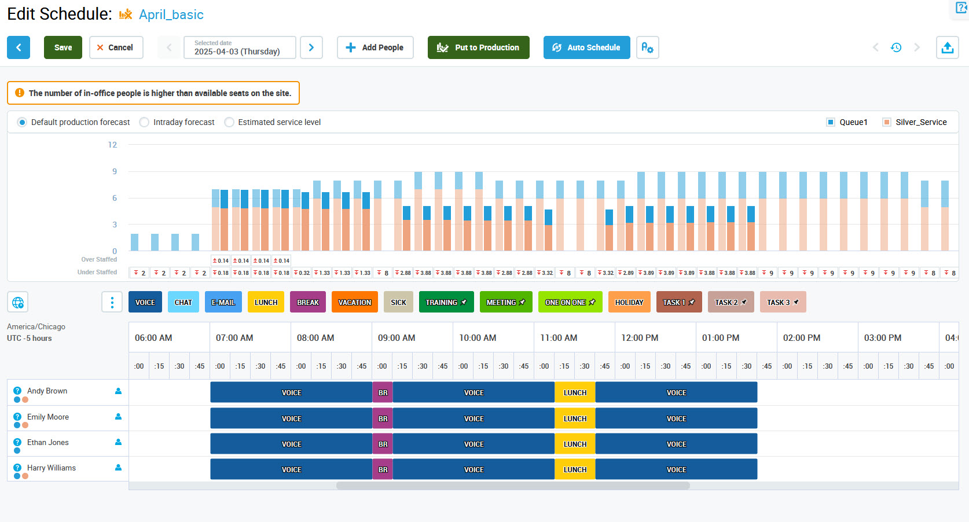The image size is (969, 522).
Task: Open the three-dot activity options menu
Action: 112,302
